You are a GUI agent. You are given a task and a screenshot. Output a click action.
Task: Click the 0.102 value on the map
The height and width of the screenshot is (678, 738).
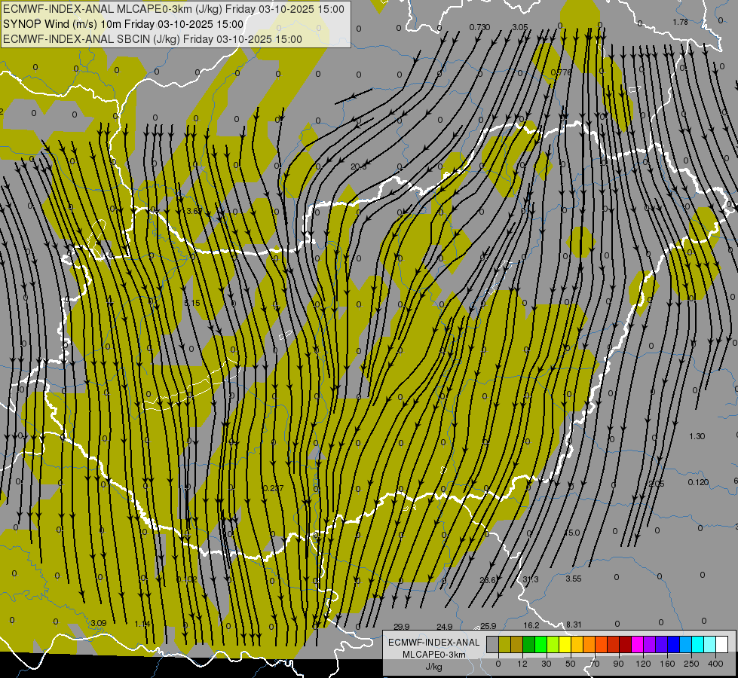[x=187, y=579]
